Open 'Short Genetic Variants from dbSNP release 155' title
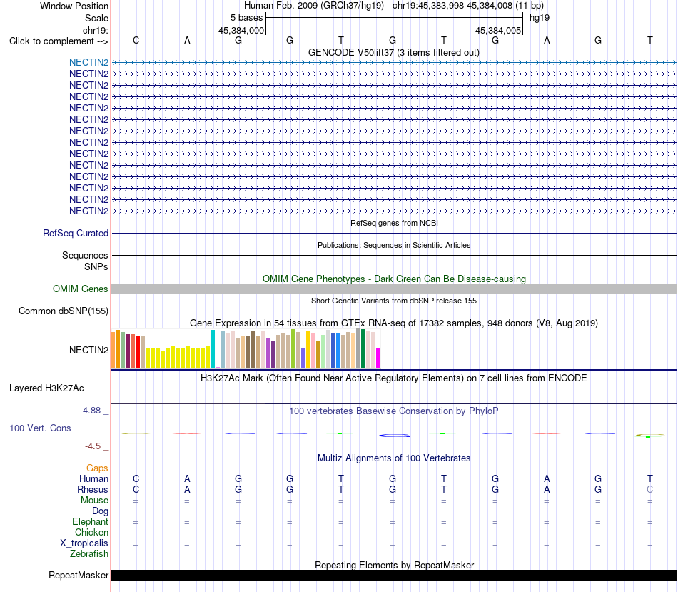Image resolution: width=678 pixels, height=592 pixels. [394, 301]
